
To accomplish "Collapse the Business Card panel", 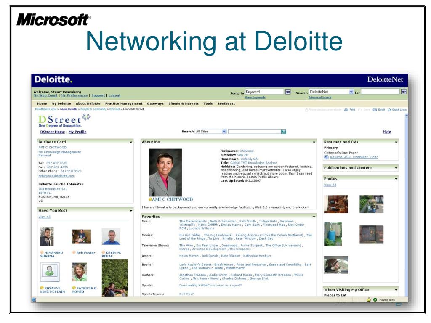I will 131,142.
